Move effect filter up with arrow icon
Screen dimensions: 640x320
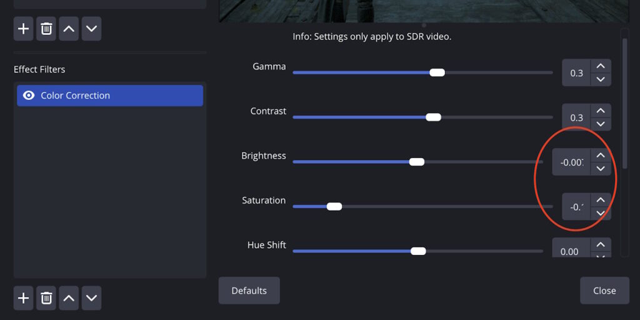point(69,298)
